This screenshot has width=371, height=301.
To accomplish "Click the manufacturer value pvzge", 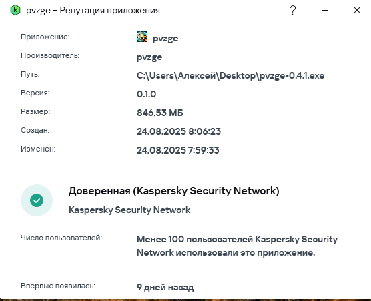I will click(x=149, y=57).
